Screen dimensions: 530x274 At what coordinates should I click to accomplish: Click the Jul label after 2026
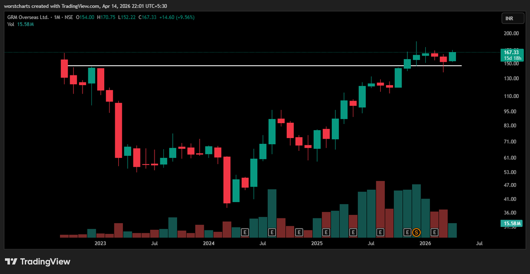coord(479,243)
